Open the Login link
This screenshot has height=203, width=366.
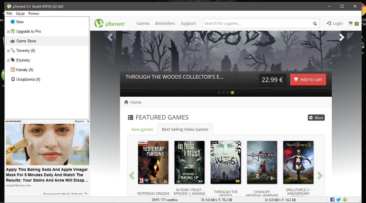[x=335, y=23]
